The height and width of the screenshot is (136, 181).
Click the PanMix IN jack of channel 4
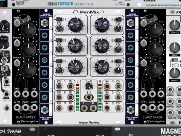[x=107, y=86]
